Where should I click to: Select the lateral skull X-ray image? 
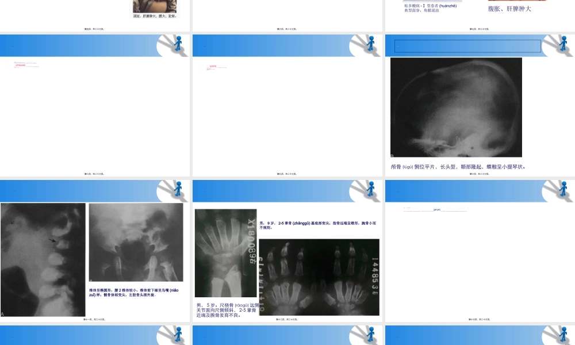pos(456,107)
